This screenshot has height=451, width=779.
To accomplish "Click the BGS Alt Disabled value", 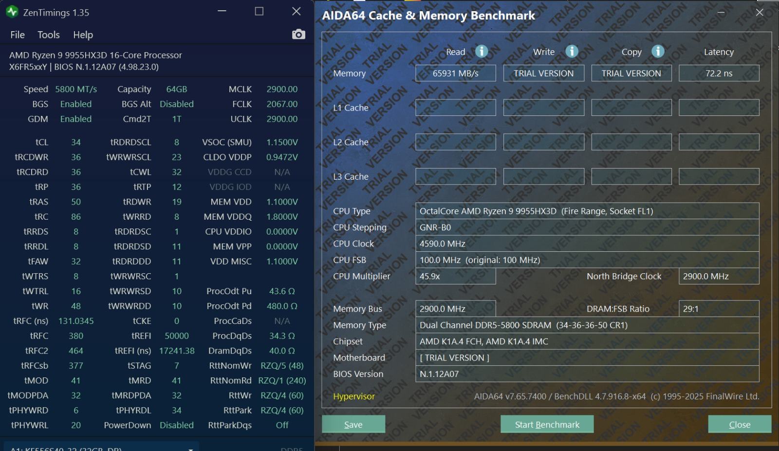I will (177, 104).
